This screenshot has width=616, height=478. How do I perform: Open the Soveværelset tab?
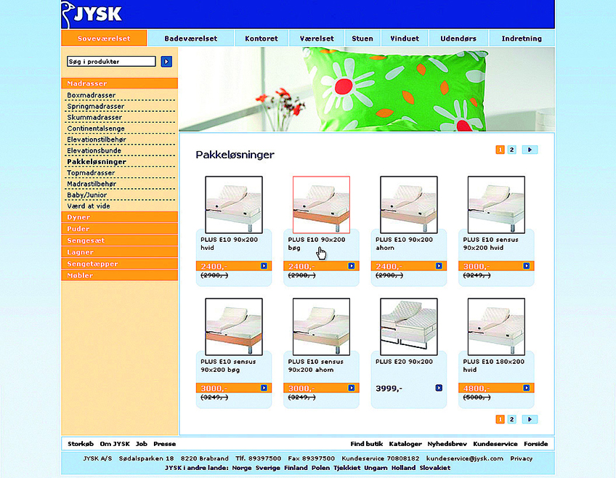(x=104, y=39)
